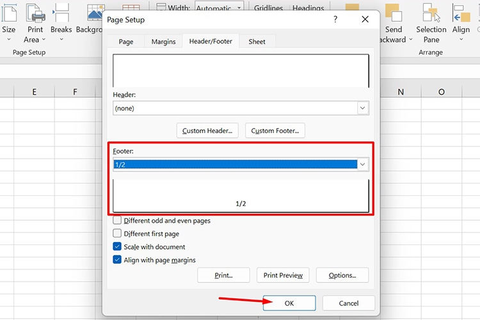480x320 pixels.
Task: Expand the Header dropdown list
Action: 362,108
